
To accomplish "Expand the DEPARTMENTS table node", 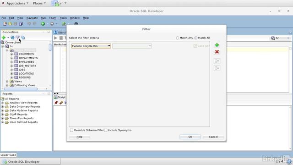I will coord(11,58).
